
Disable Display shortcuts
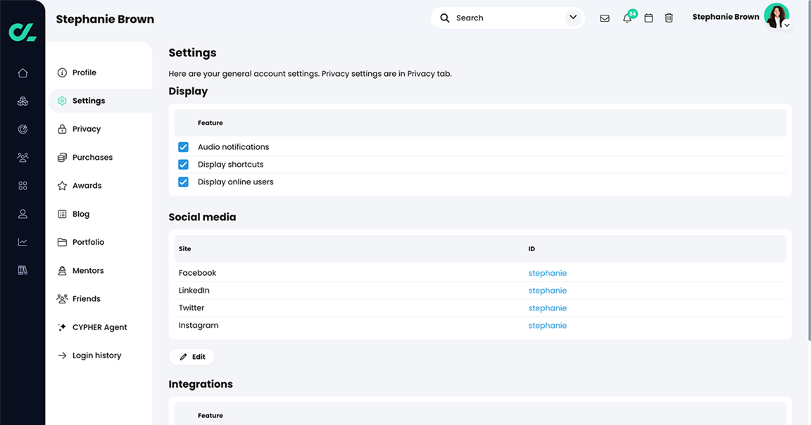click(x=183, y=164)
